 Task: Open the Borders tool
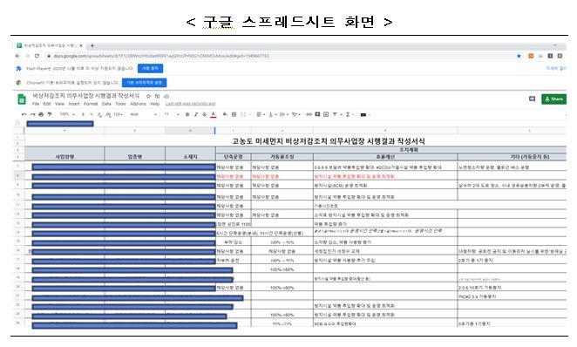pyautogui.click(x=234, y=114)
